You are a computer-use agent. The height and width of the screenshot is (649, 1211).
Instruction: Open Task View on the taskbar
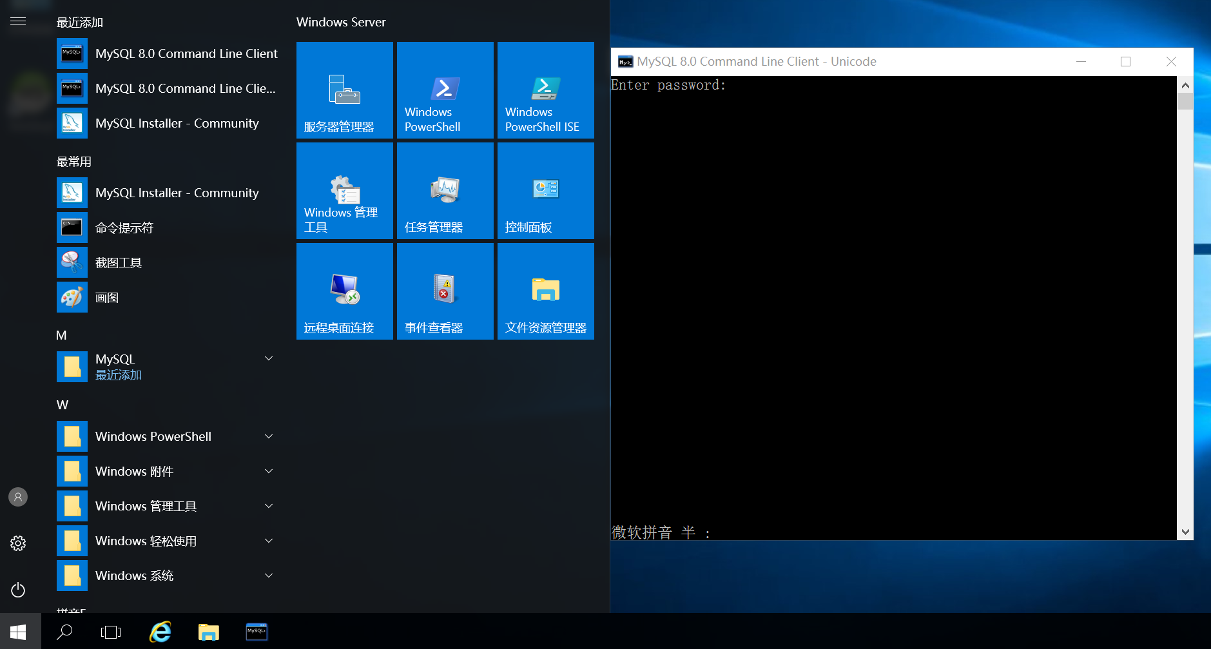(x=111, y=632)
